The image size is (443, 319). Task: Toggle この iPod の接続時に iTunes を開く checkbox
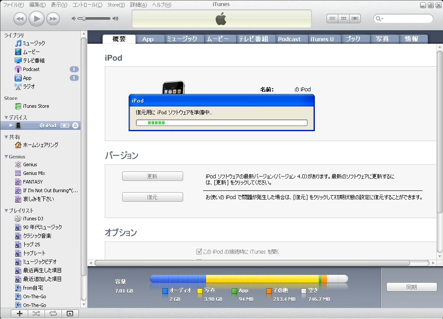click(199, 251)
